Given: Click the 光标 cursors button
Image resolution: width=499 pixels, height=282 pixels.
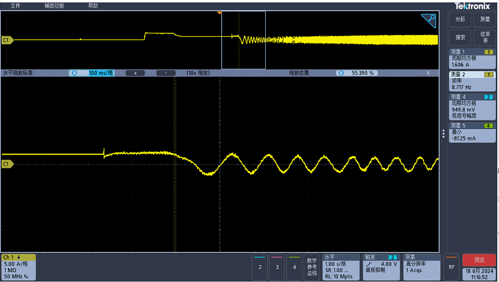Looking at the screenshot, I should [460, 19].
